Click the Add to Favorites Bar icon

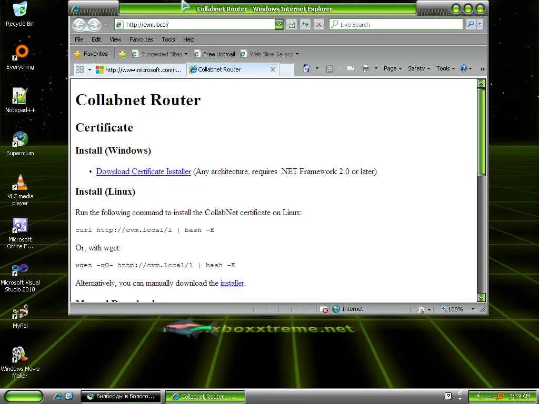coord(123,54)
